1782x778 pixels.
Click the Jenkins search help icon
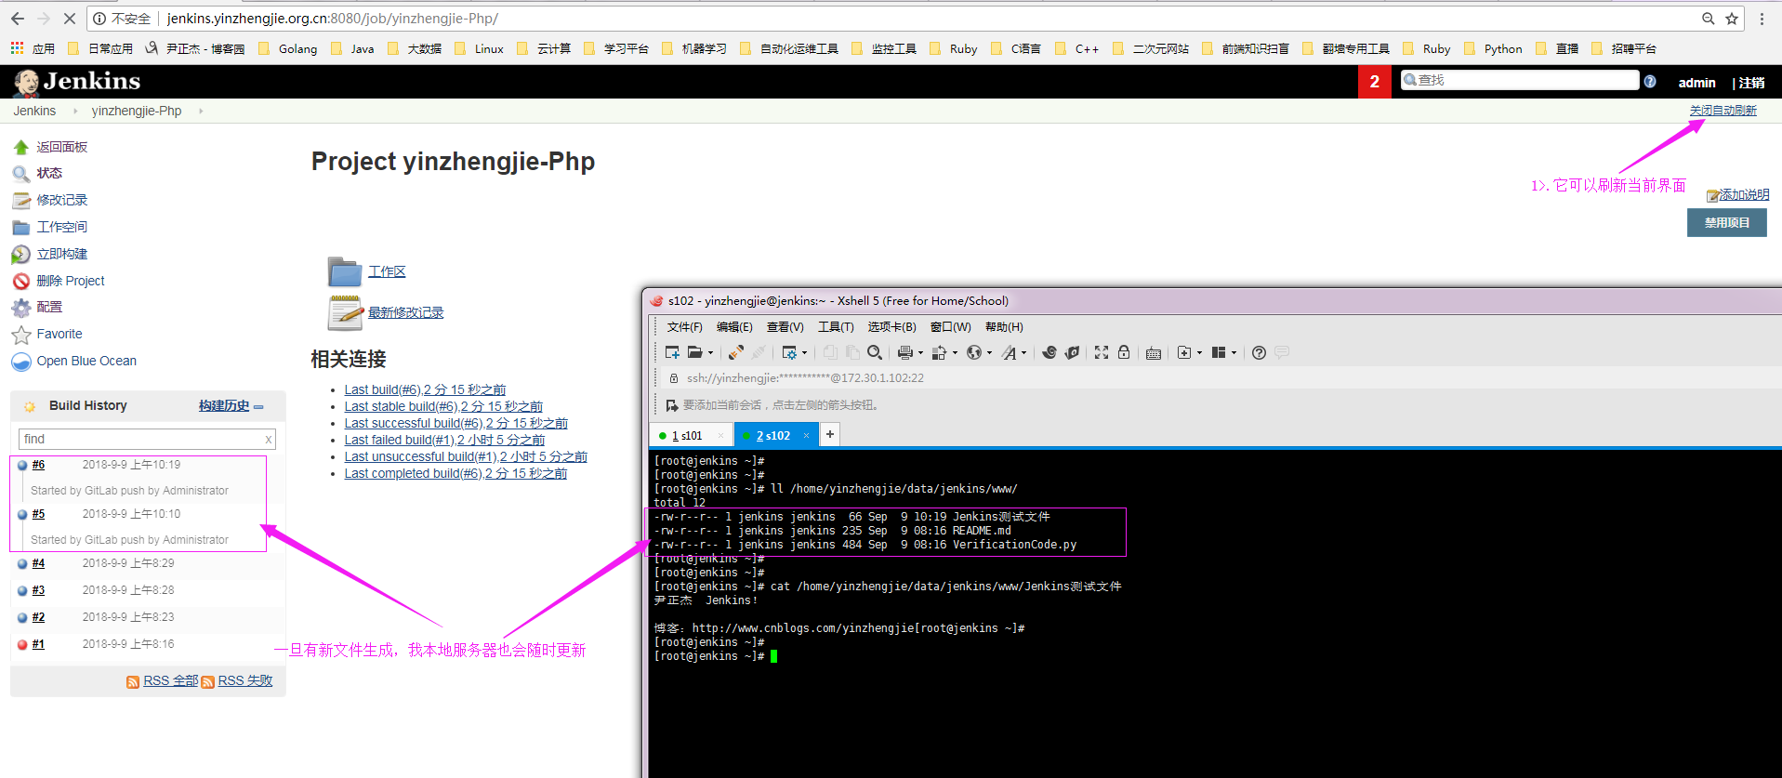1650,82
